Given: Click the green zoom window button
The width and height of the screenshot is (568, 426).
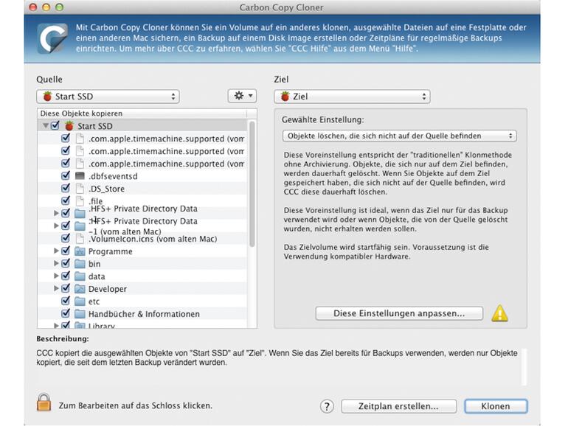Looking at the screenshot, I should tap(60, 7).
